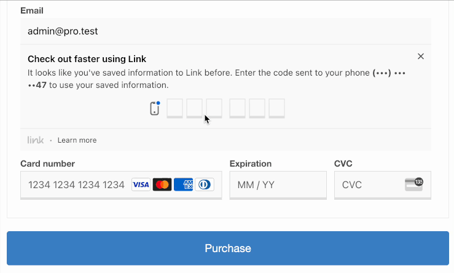Click the Diners Club icon
This screenshot has width=454, height=273.
205,184
